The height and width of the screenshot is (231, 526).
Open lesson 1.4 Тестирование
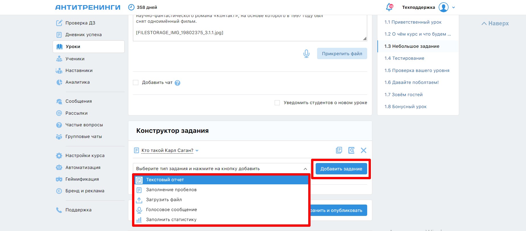pos(404,58)
